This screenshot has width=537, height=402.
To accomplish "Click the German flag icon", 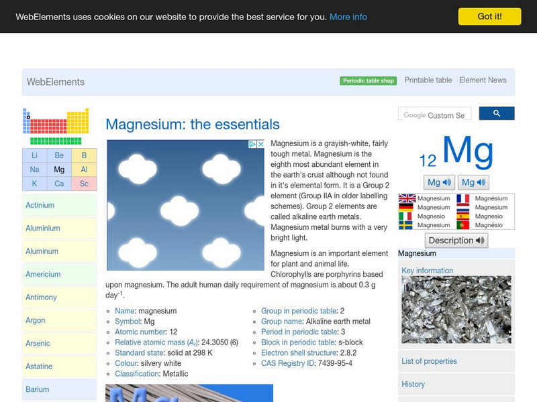I will (407, 207).
